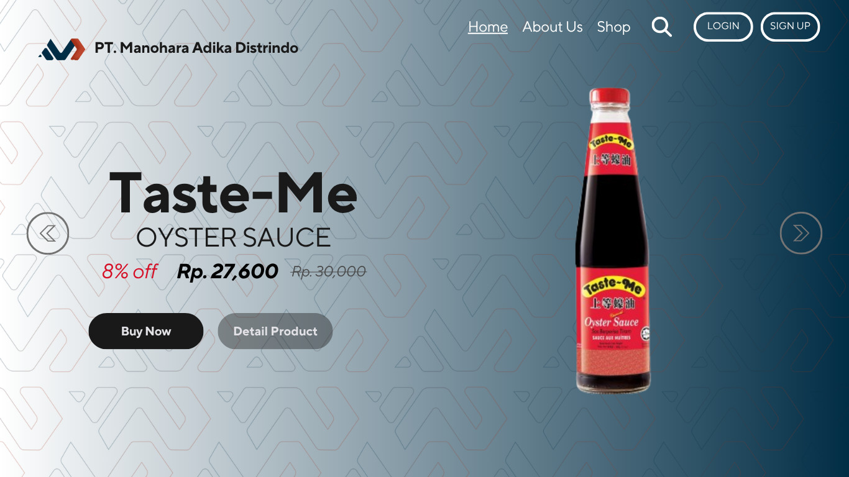
Task: Click the oyster sauce bottle image
Action: click(x=612, y=240)
